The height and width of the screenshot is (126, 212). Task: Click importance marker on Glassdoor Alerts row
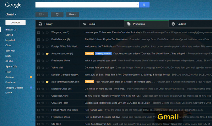tap(47, 96)
